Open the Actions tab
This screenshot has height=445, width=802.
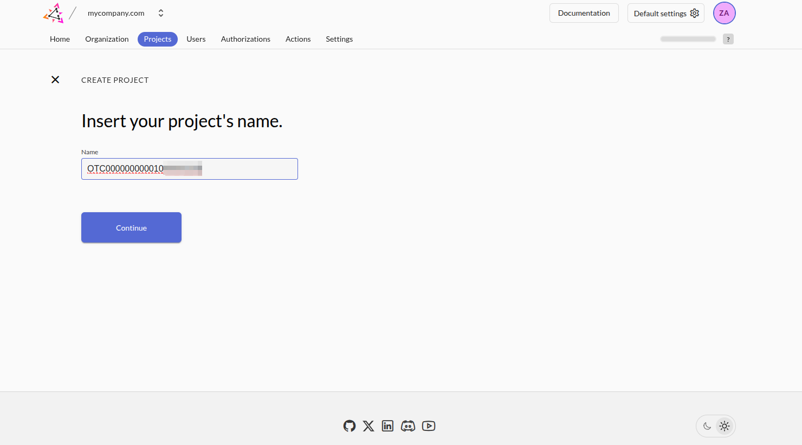tap(298, 39)
